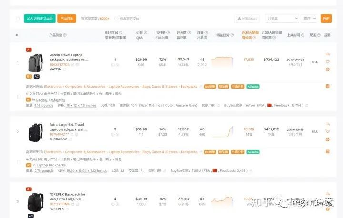Click the A+ badge above the YOREPEK image
343x218 pixels.
click(29, 189)
